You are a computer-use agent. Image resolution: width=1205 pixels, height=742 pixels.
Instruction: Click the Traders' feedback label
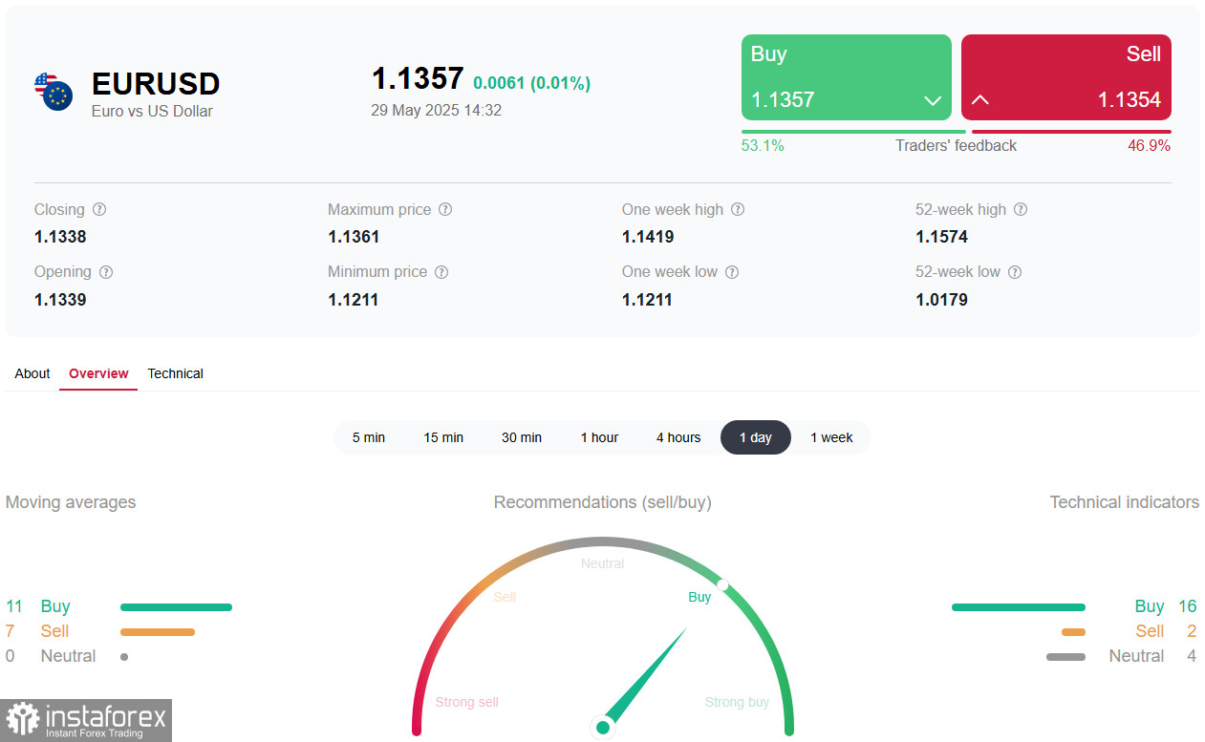[x=956, y=146]
